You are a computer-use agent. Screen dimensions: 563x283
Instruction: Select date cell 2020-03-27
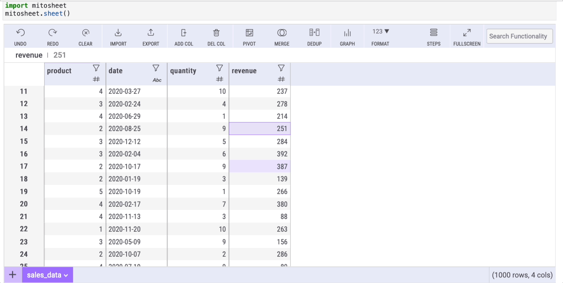[137, 91]
